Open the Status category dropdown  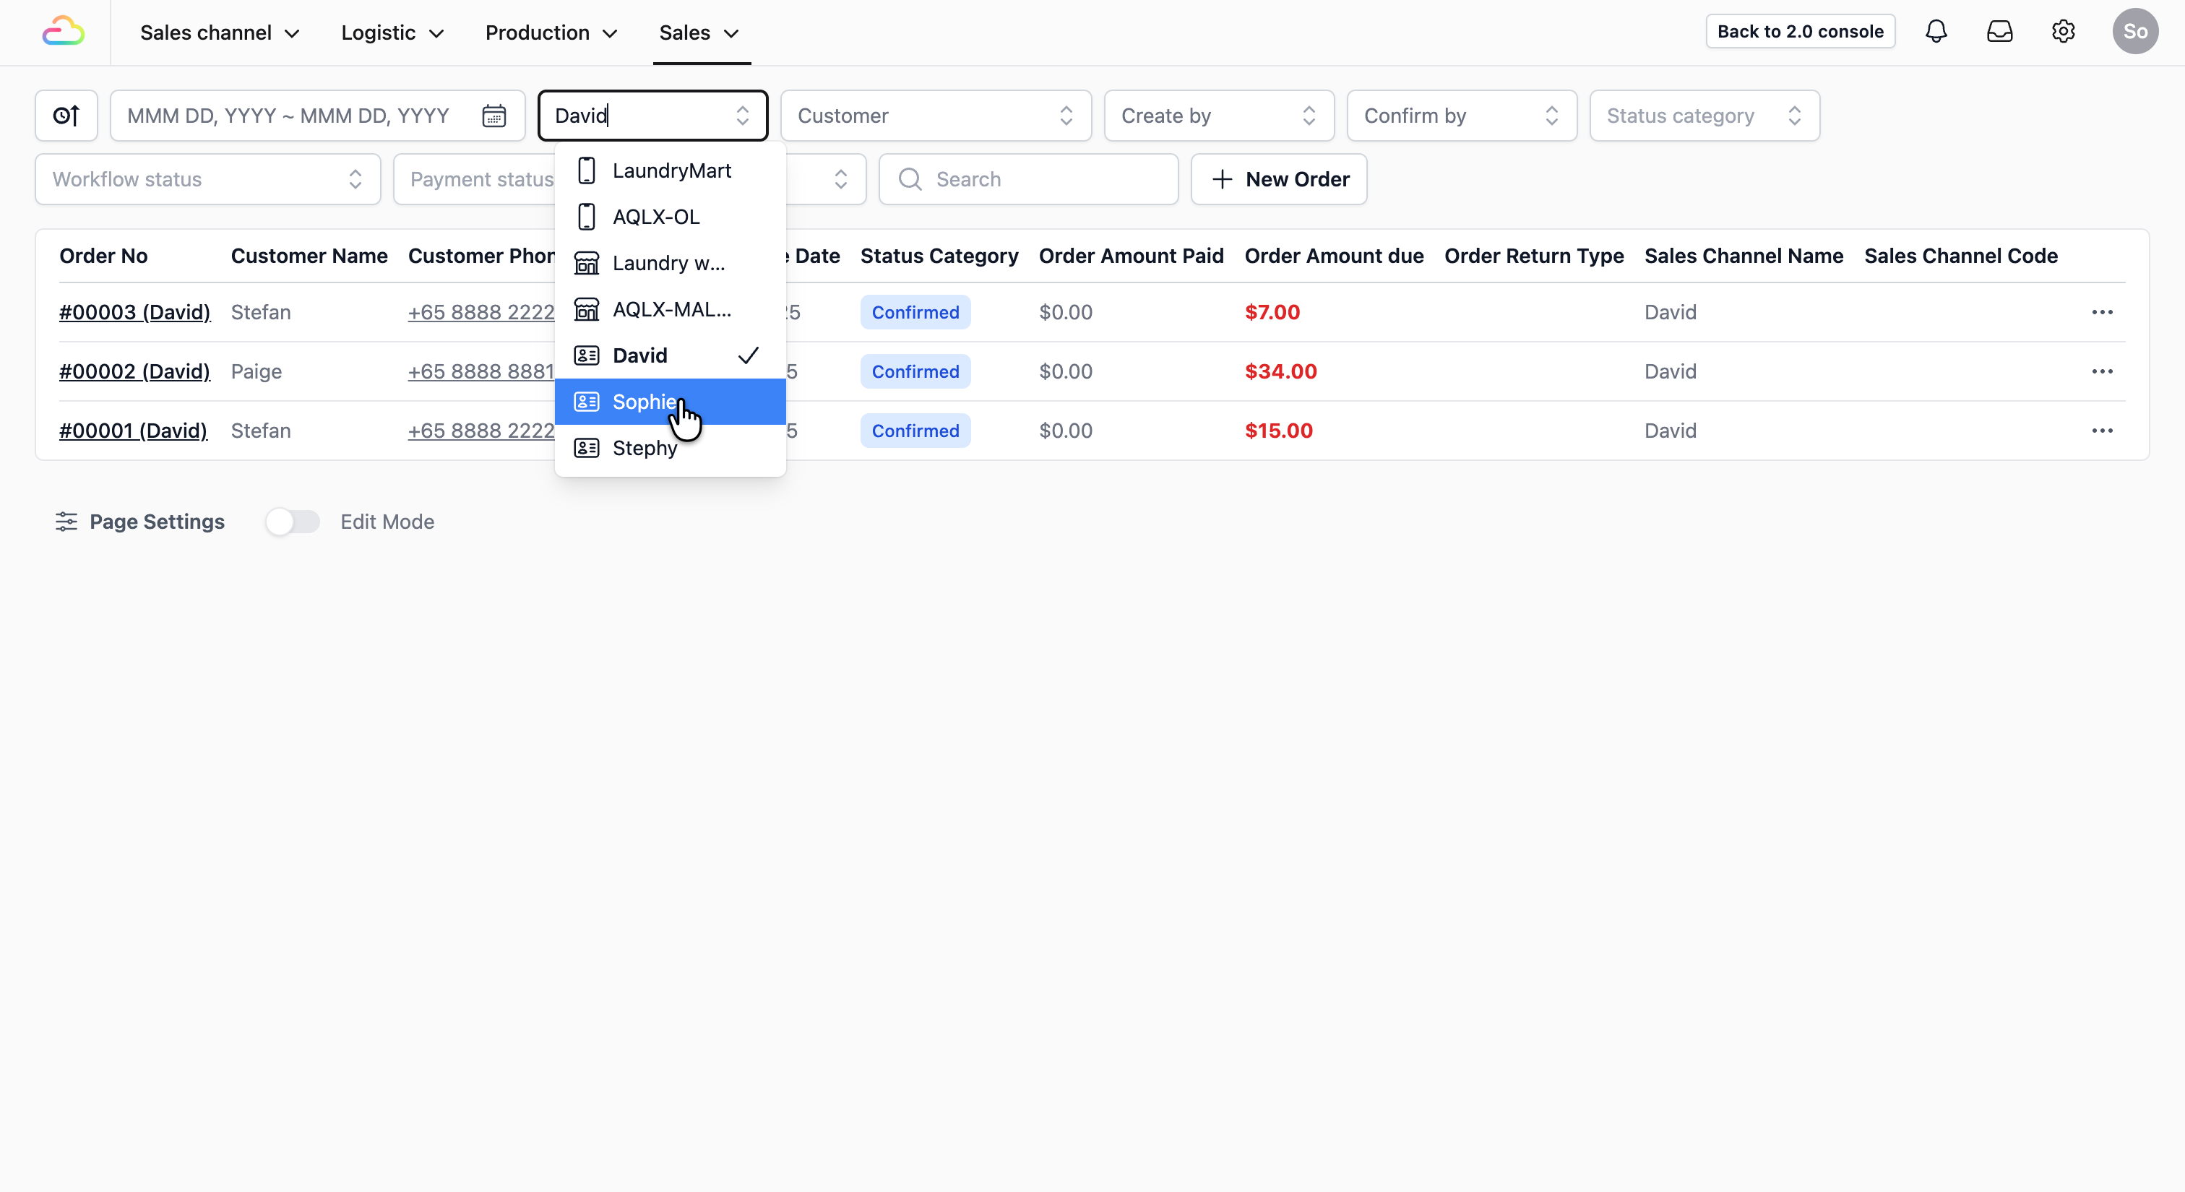(1703, 116)
